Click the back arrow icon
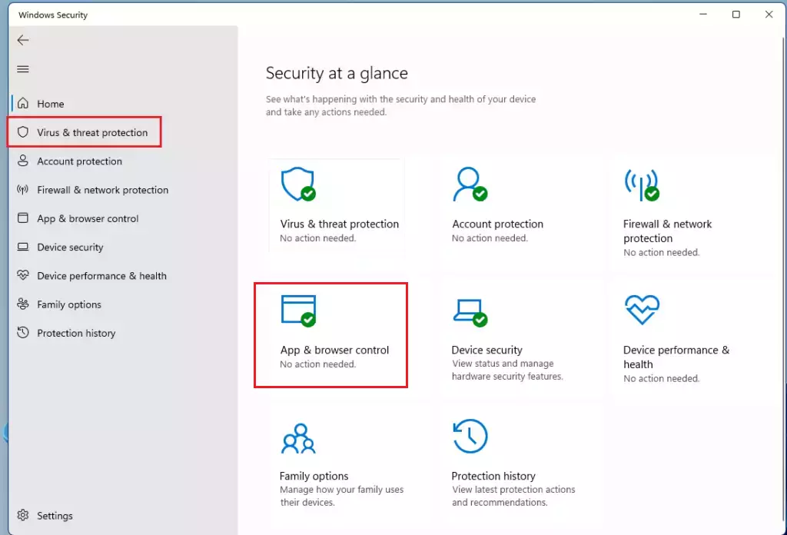This screenshot has height=535, width=787. pyautogui.click(x=22, y=40)
